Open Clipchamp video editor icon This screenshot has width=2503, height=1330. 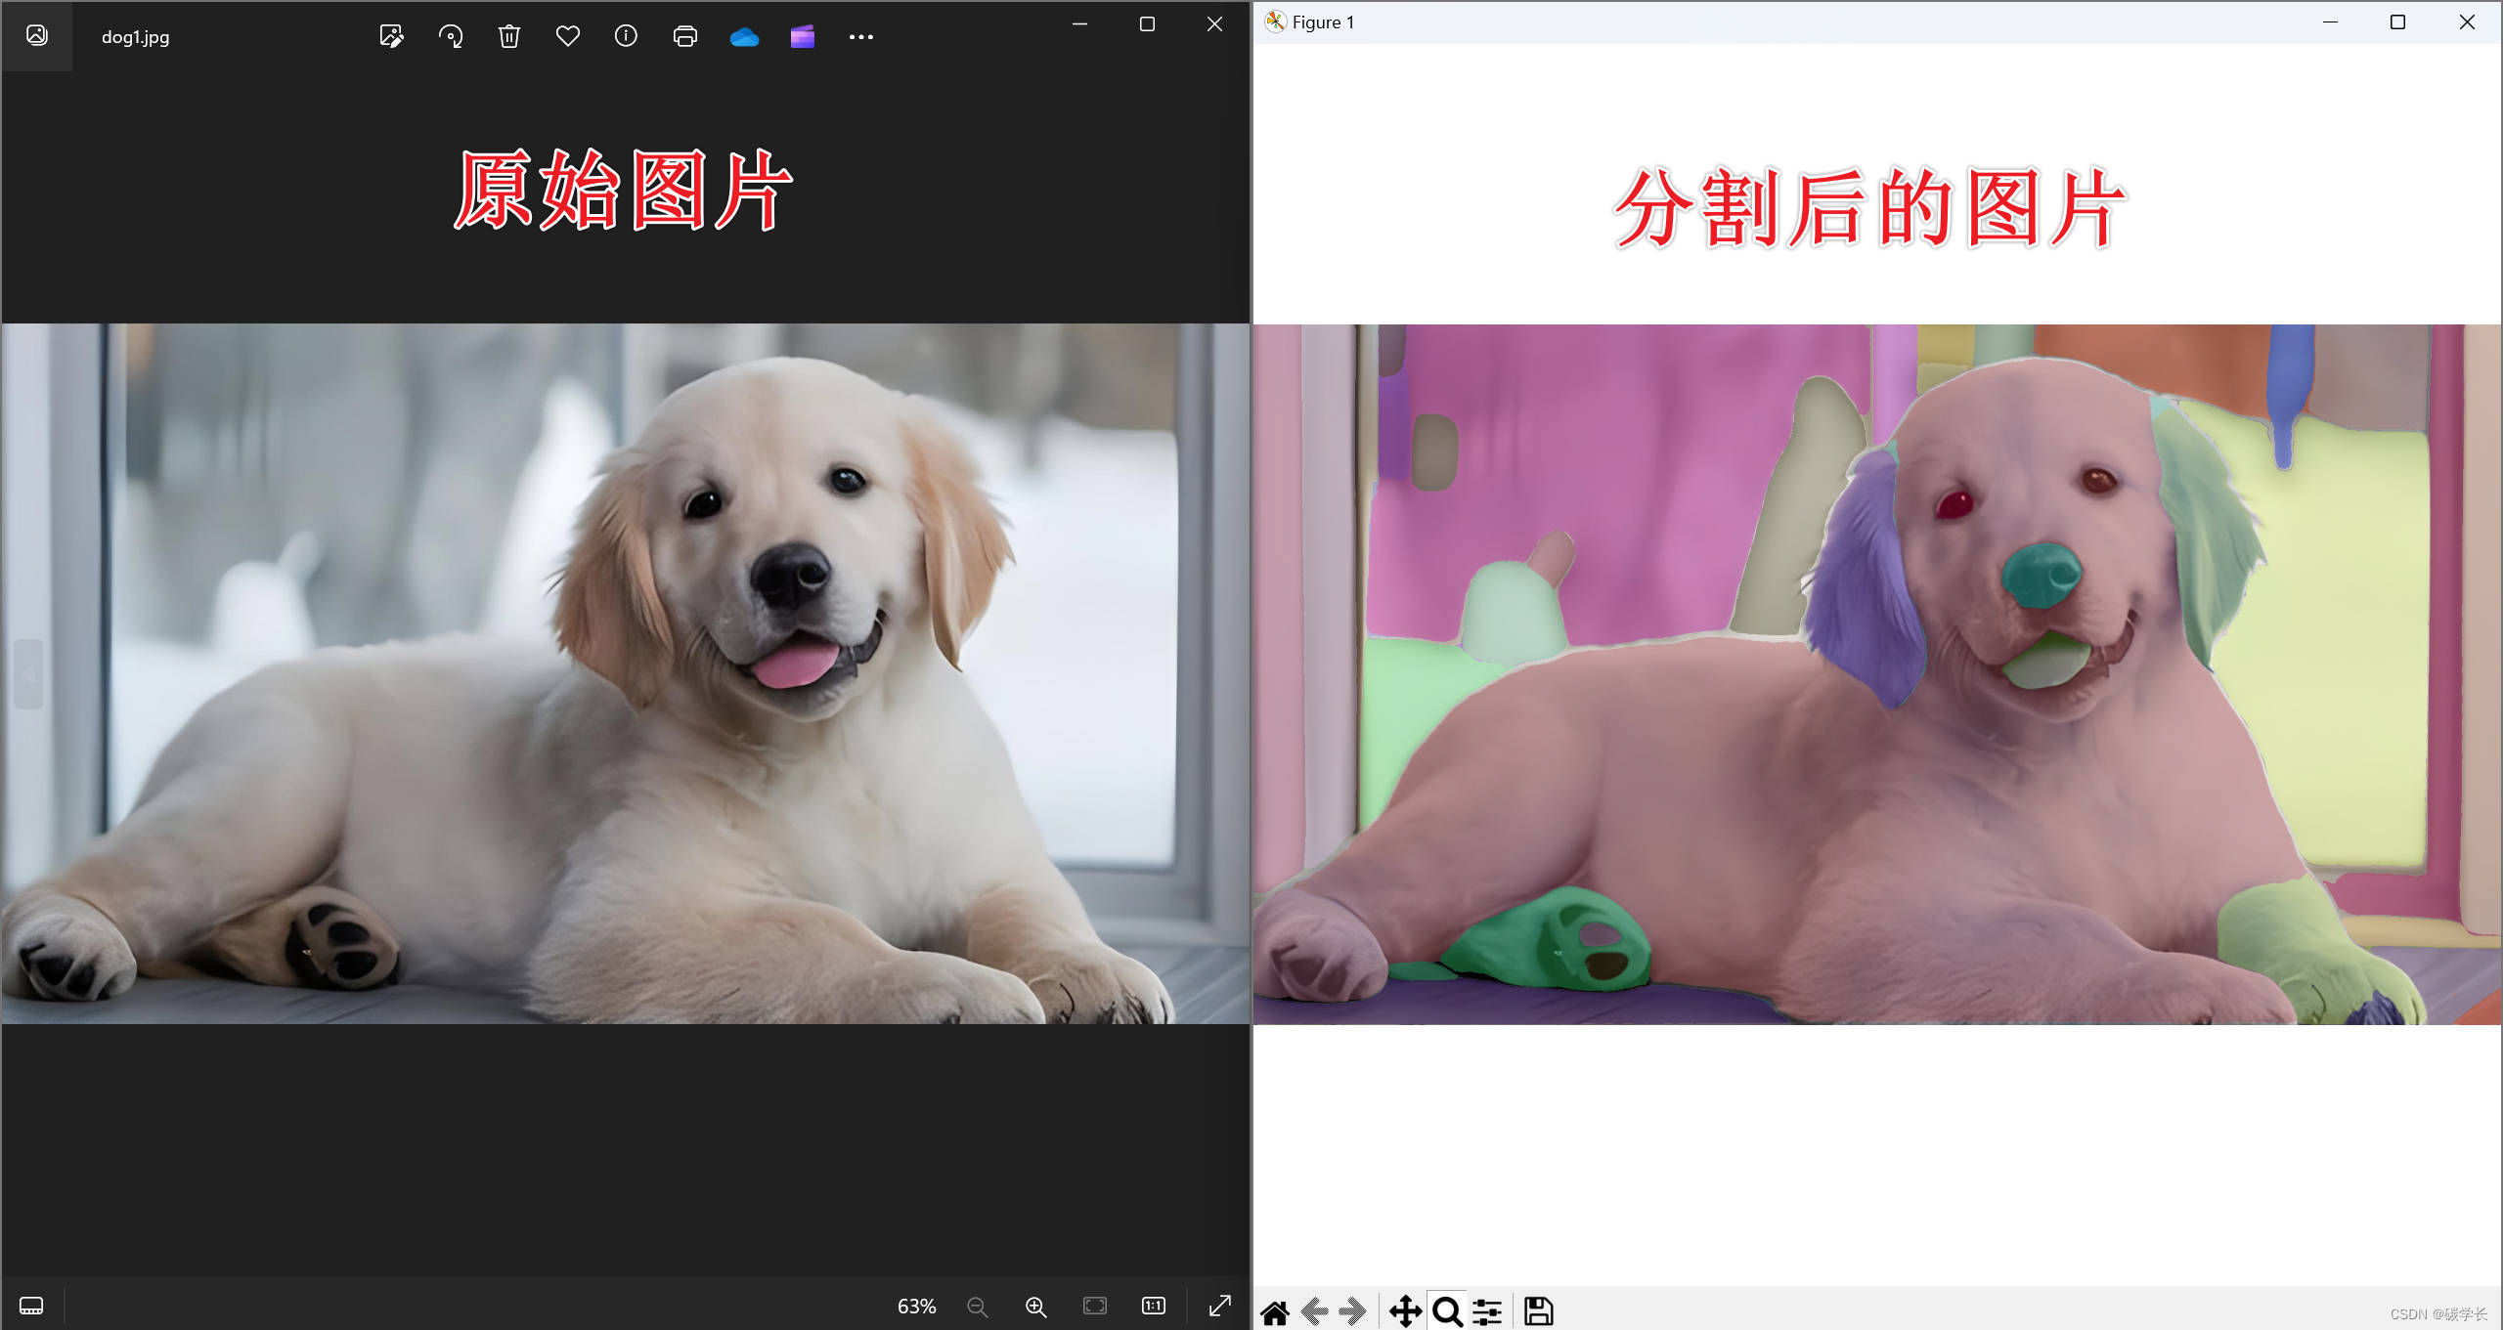pos(803,37)
